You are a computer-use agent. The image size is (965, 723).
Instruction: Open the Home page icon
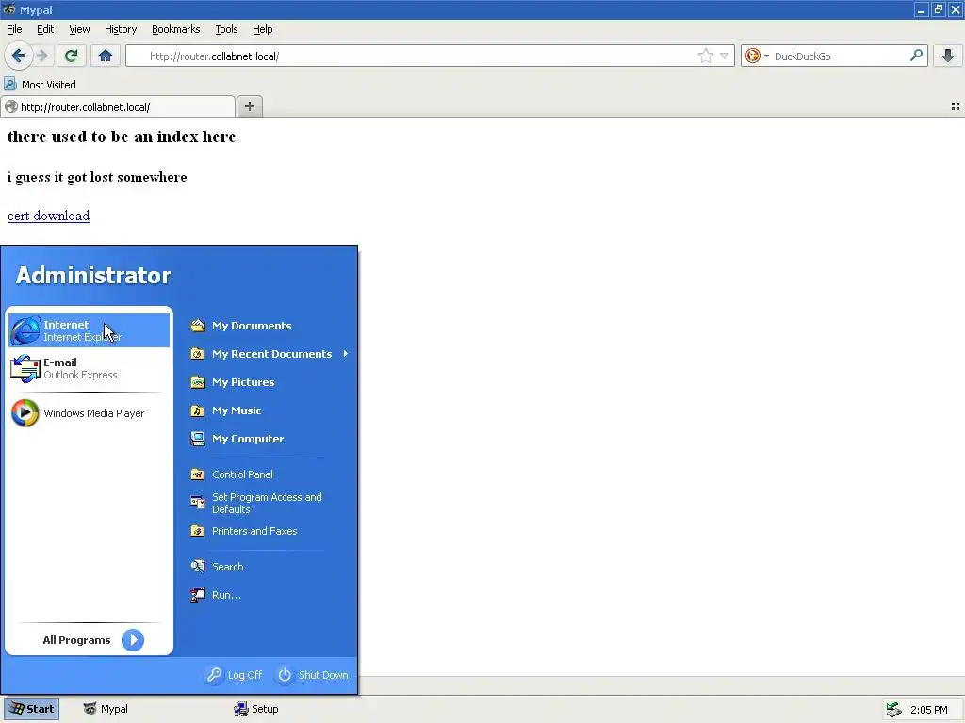coord(106,56)
